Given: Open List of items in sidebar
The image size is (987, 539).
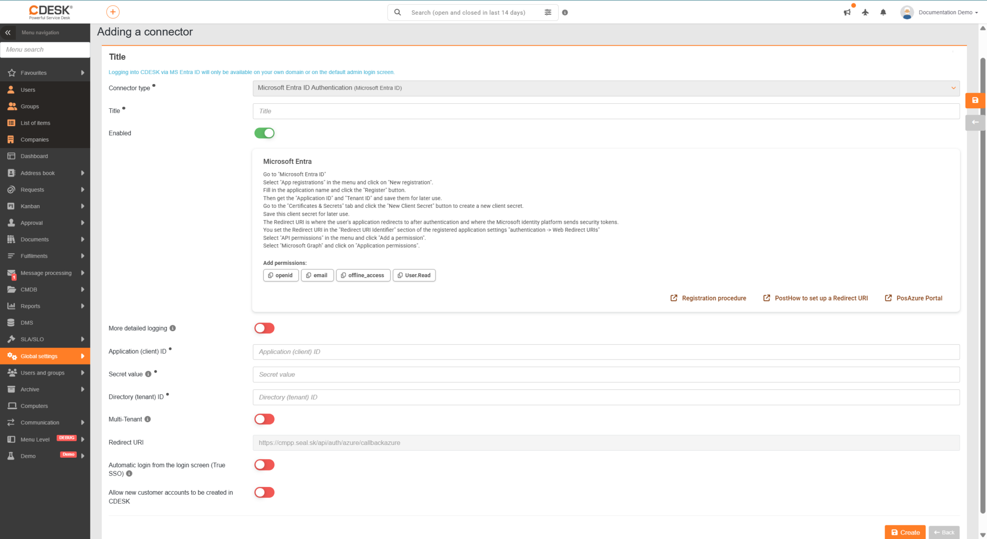Looking at the screenshot, I should coord(45,123).
